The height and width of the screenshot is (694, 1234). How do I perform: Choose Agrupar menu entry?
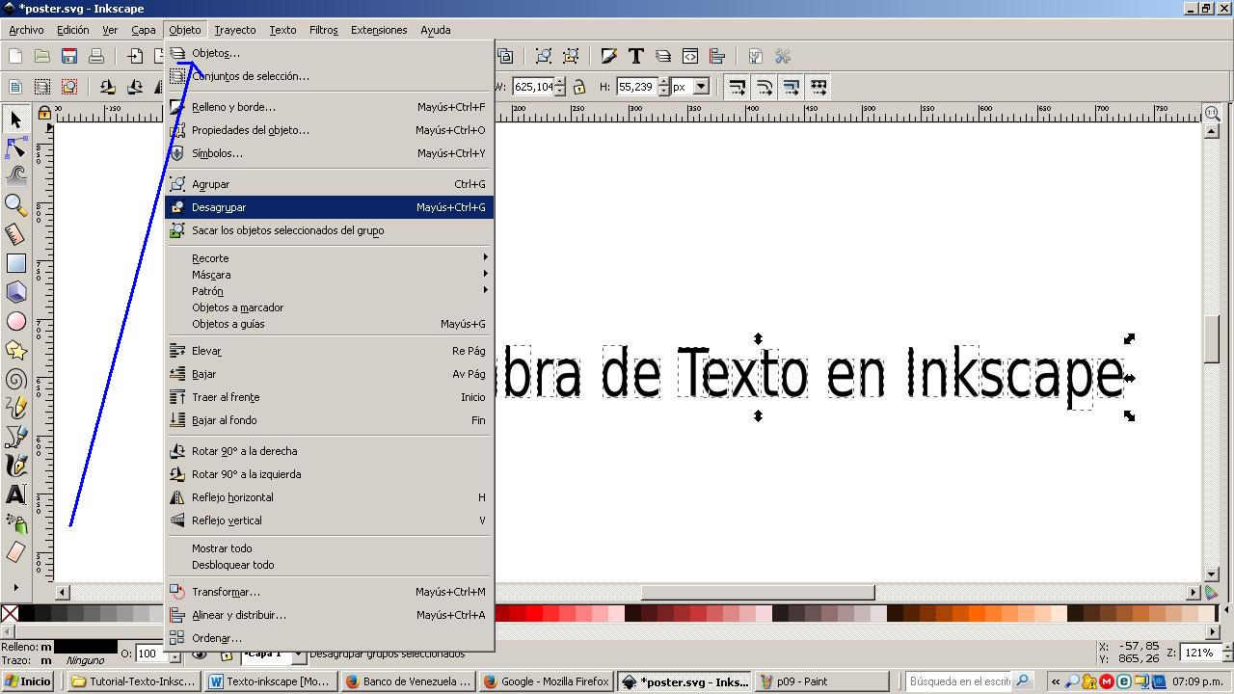click(x=329, y=184)
